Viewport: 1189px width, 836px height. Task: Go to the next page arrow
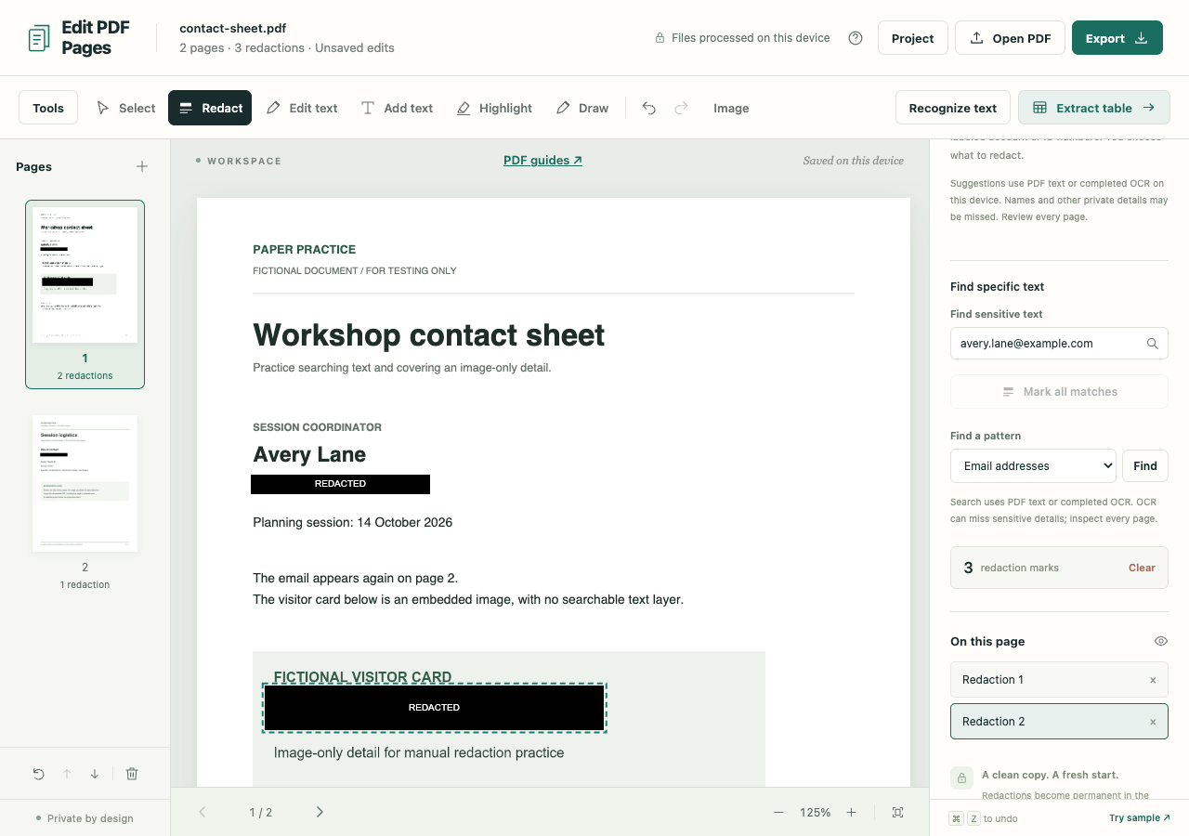[320, 812]
